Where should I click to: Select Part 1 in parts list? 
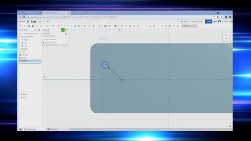point(23,98)
